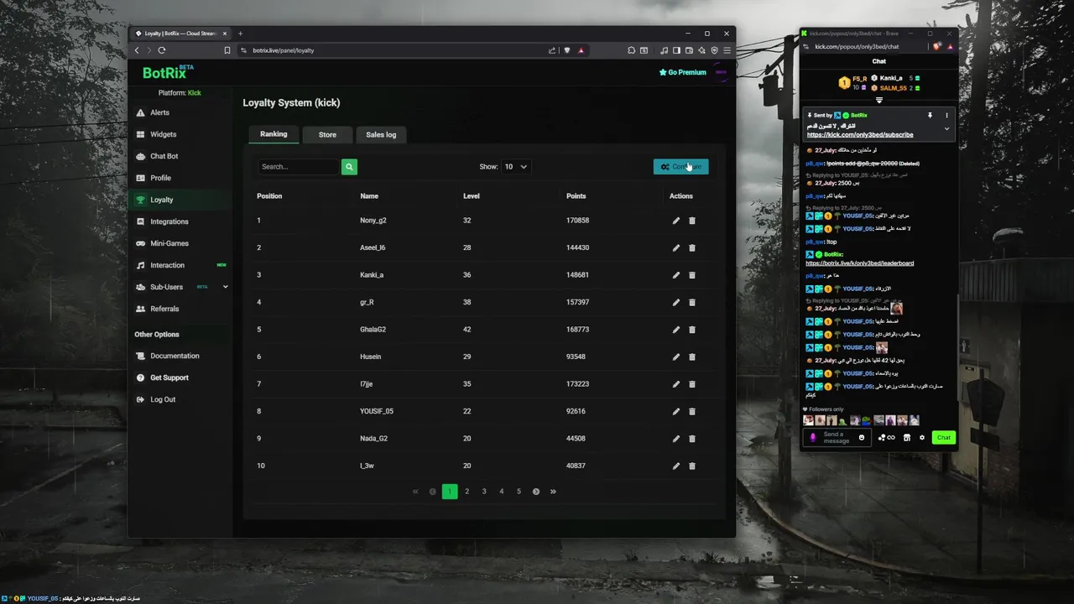Screen dimensions: 1074x604
Task: Expand the chat gift leaderboard arrow
Action: pos(879,101)
